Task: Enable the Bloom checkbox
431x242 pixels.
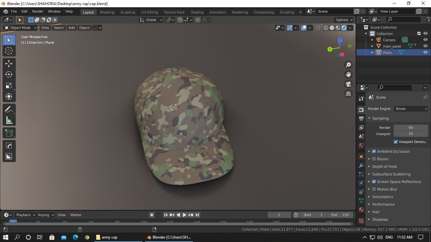Action: (x=374, y=159)
